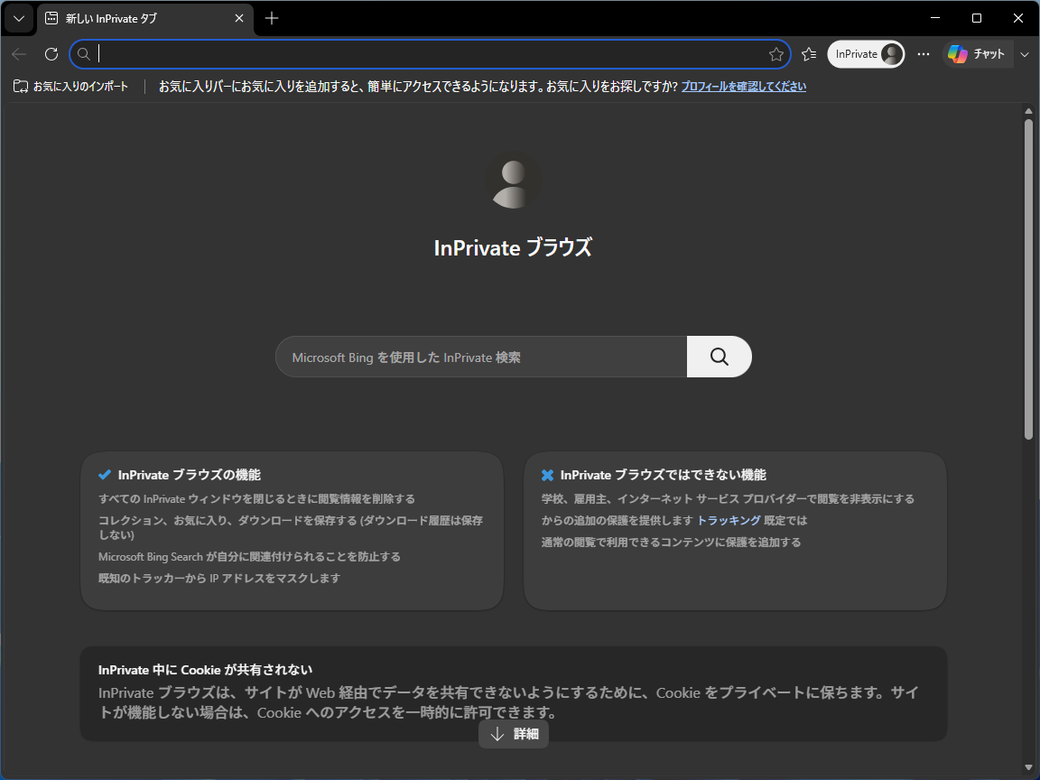Click text 既知のトラッカーから IP アドレスをマスクします
The width and height of the screenshot is (1040, 780).
pyautogui.click(x=219, y=579)
